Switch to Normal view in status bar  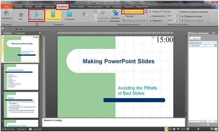166,129
